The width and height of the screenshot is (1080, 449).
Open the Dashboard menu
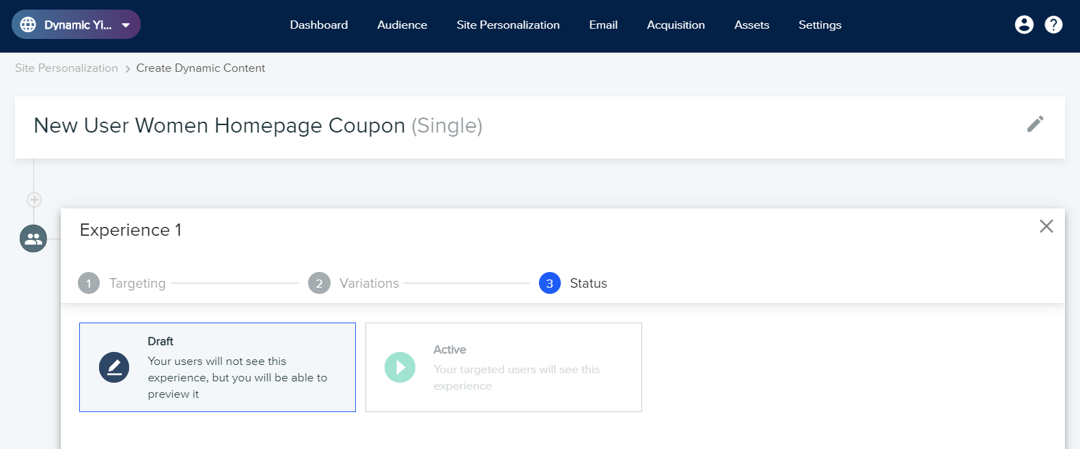click(318, 25)
